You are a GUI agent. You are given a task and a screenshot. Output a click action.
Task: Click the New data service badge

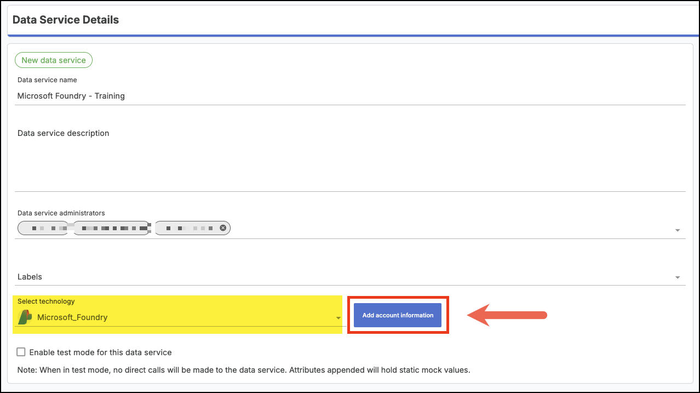point(54,60)
